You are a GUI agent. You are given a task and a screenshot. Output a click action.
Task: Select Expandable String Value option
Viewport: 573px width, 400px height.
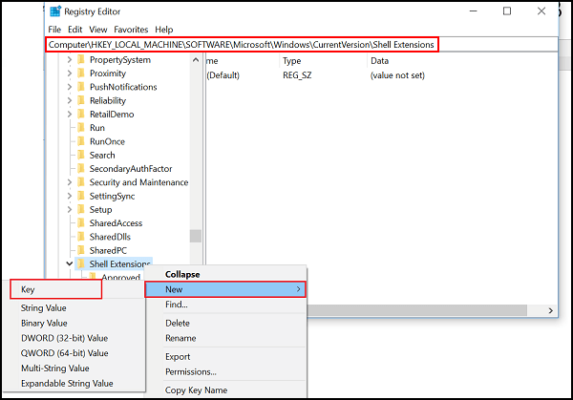(x=74, y=383)
